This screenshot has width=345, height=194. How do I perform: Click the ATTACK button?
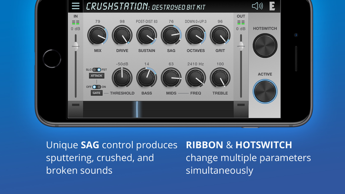(x=96, y=75)
